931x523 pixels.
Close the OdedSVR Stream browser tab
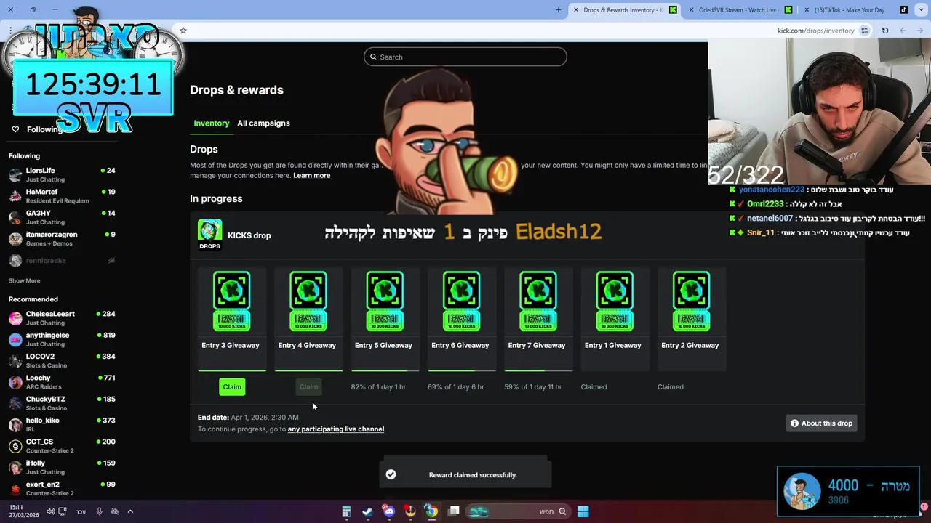pos(691,10)
